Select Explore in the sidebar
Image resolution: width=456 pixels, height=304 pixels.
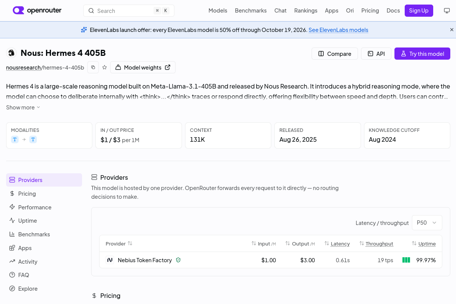pyautogui.click(x=44, y=289)
